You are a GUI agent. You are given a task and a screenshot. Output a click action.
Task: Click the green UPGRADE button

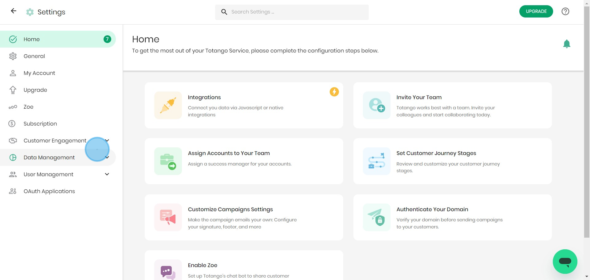pos(536,11)
